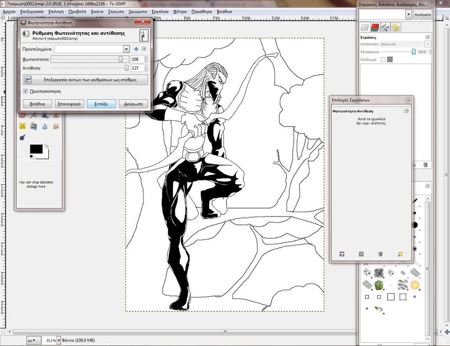Click the reset tool options yellow icon

coord(400,254)
